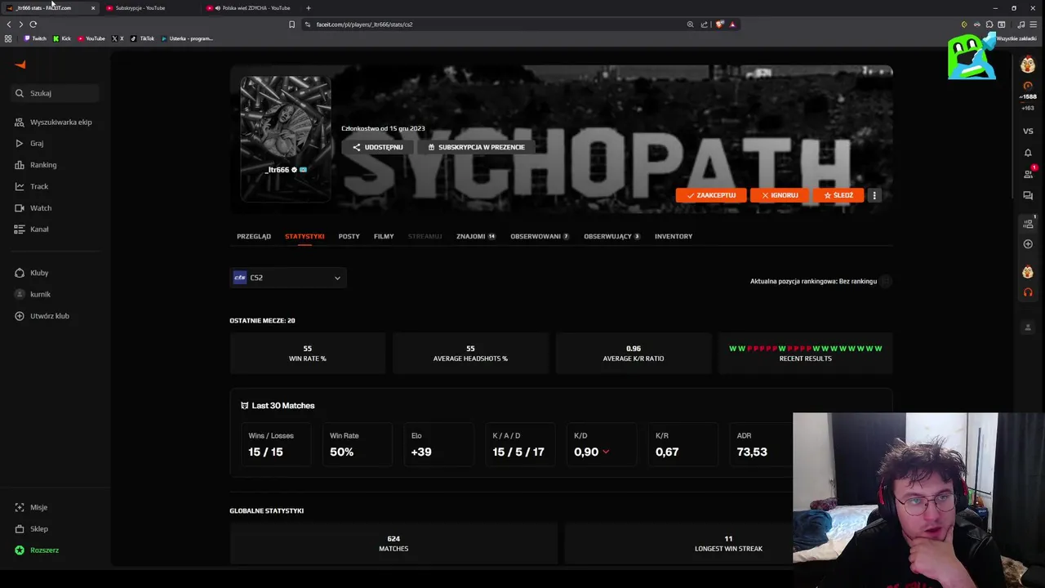Go to Track in sidebar
The image size is (1045, 588).
tap(32, 186)
